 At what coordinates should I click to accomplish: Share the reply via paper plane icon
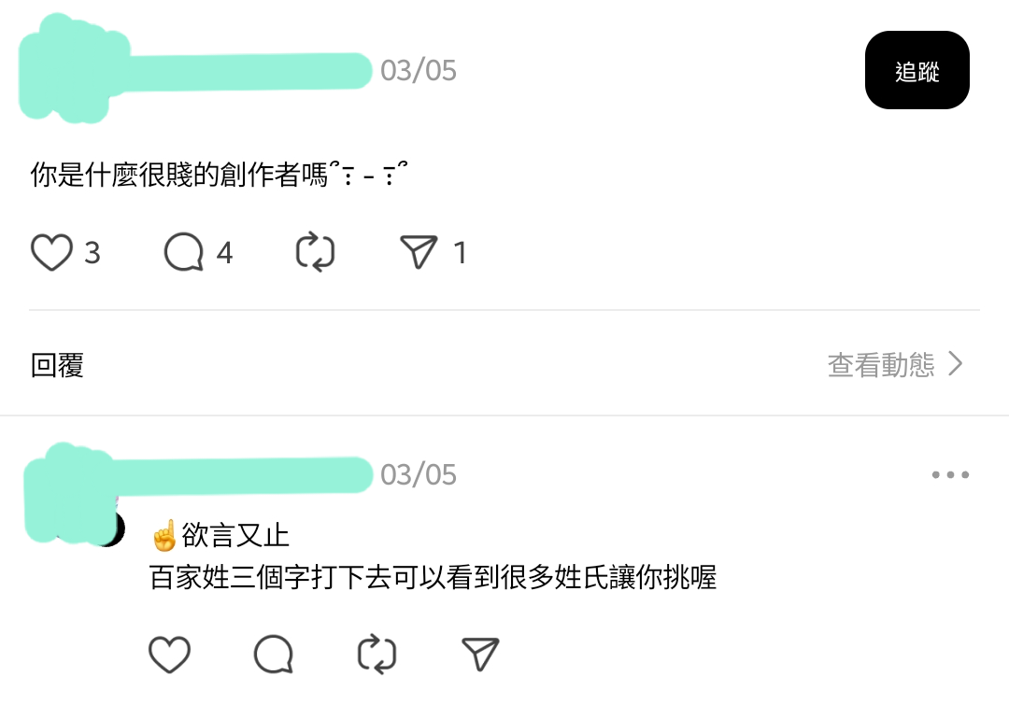pyautogui.click(x=481, y=654)
